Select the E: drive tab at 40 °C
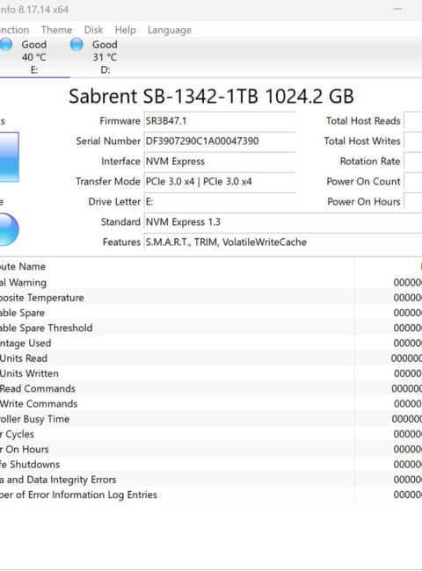This screenshot has height=571, width=422. [x=33, y=57]
